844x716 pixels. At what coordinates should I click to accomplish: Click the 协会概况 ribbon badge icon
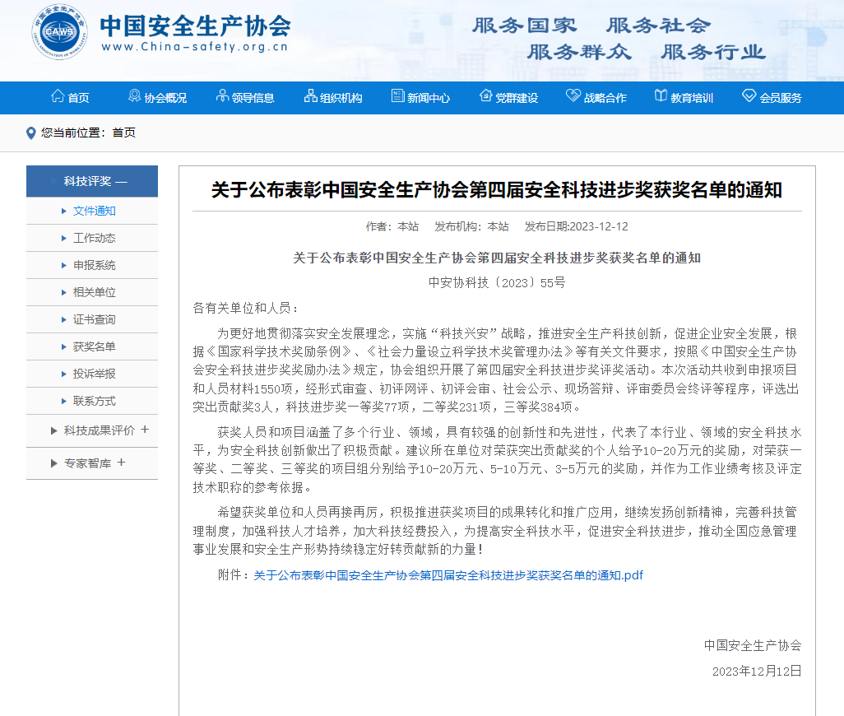click(x=135, y=95)
